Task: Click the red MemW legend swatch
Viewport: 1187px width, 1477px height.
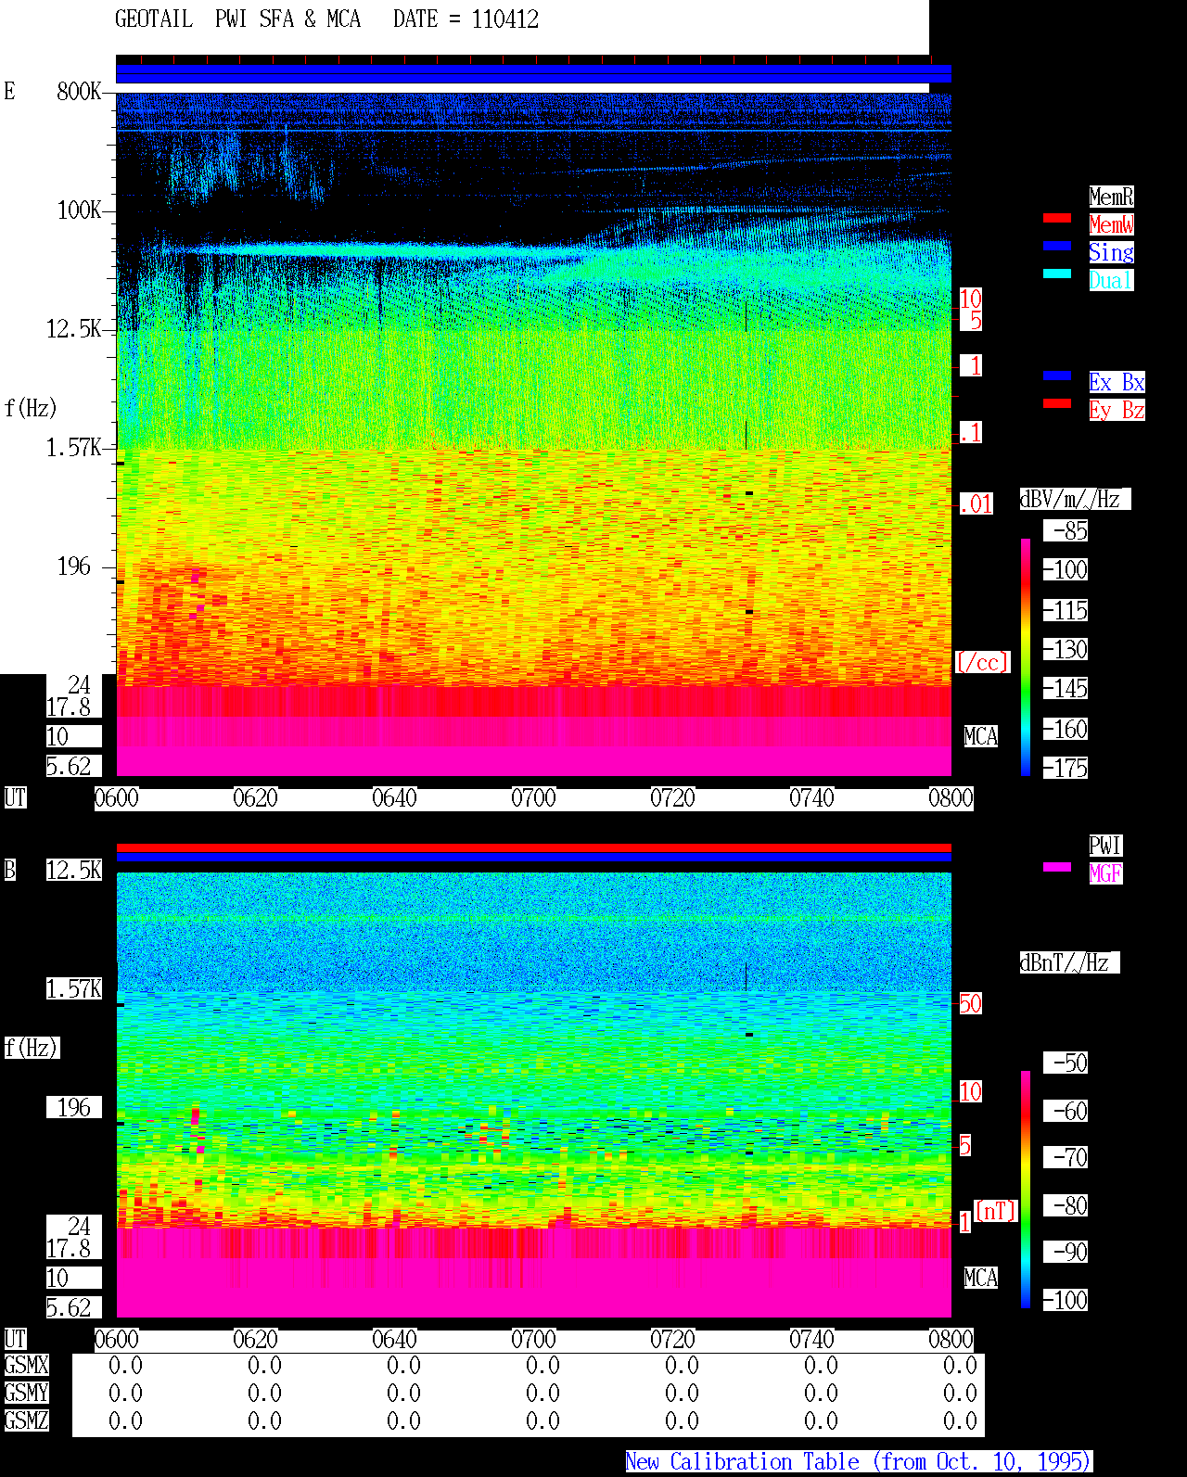Action: (1057, 218)
